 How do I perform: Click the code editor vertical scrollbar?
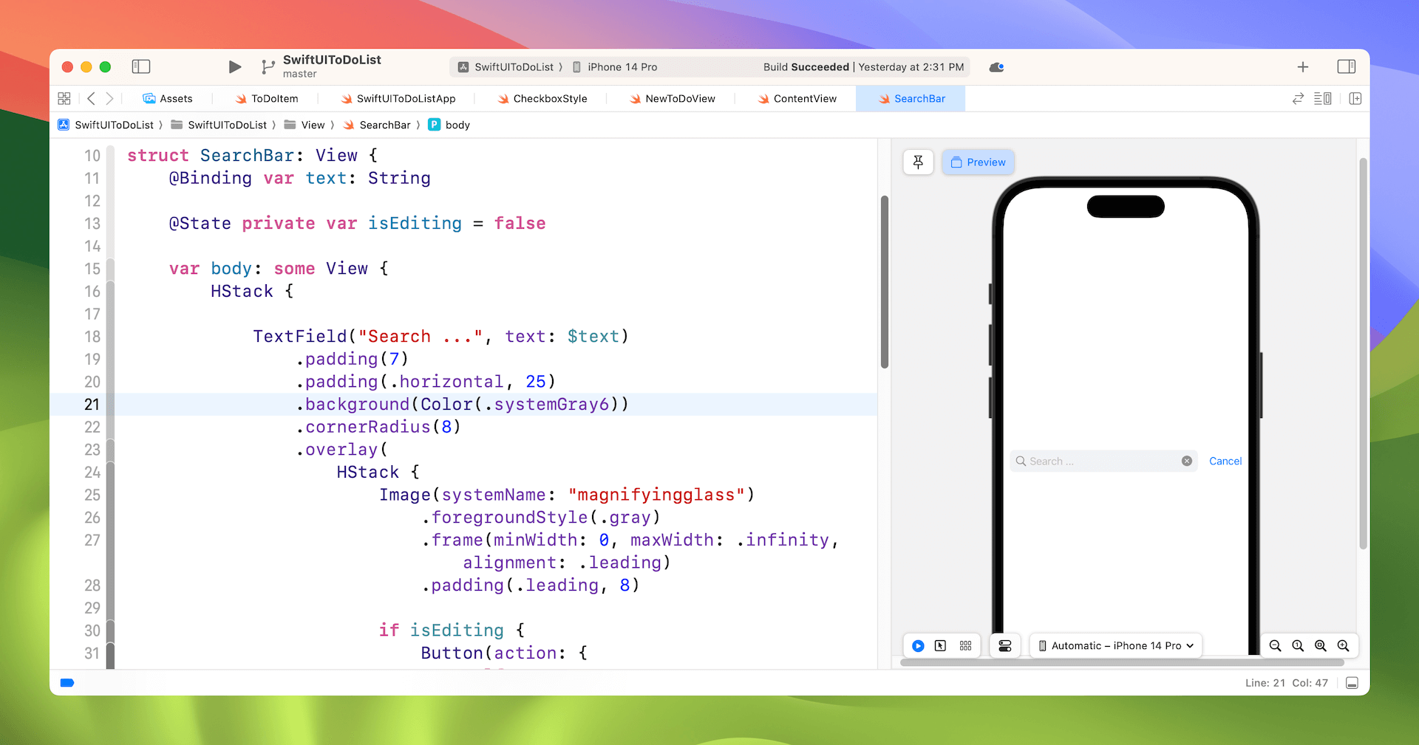click(885, 281)
